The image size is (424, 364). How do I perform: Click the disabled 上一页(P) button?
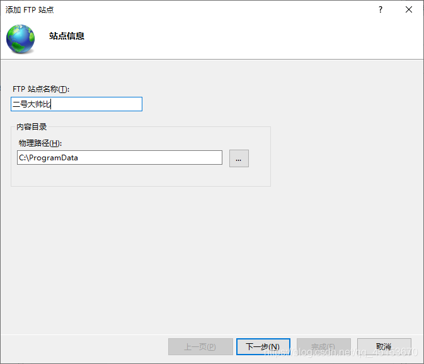click(x=200, y=347)
